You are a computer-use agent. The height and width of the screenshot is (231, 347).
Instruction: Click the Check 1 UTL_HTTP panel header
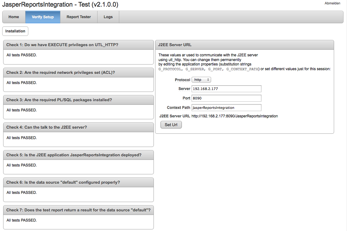(x=78, y=45)
